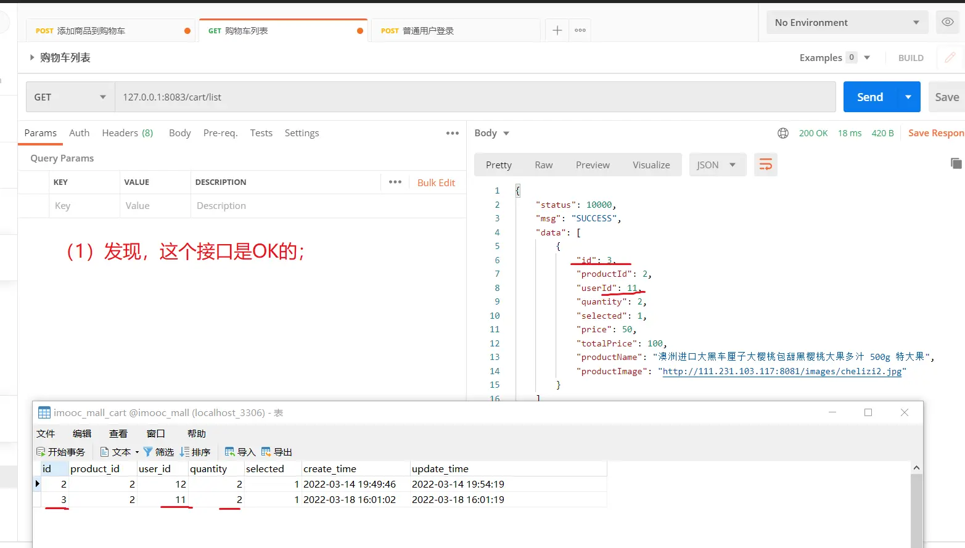965x548 pixels.
Task: Click the request URL input field
Action: click(475, 97)
